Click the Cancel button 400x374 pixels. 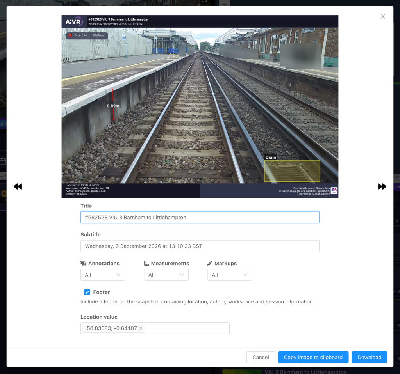click(261, 358)
